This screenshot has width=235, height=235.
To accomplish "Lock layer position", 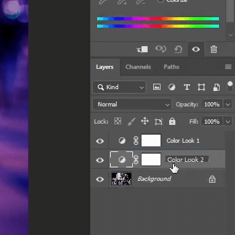I will (145, 121).
